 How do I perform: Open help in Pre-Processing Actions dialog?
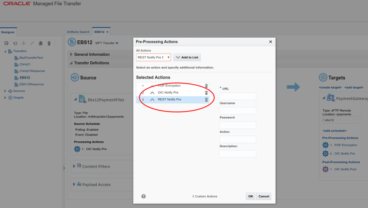point(144,196)
